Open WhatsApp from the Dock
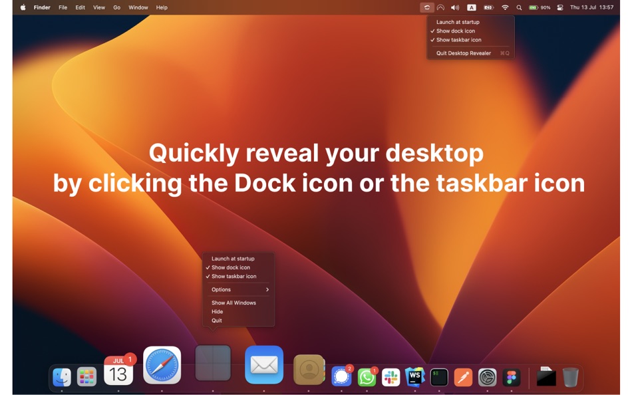Image resolution: width=632 pixels, height=395 pixels. pos(365,376)
